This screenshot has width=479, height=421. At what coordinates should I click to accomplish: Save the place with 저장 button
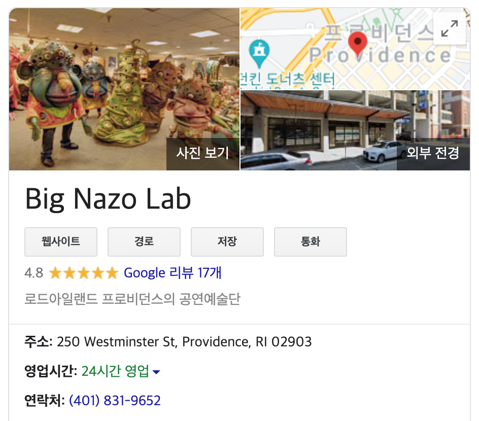[227, 242]
